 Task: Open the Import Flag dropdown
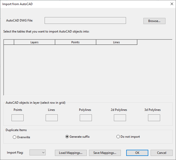click(37, 153)
